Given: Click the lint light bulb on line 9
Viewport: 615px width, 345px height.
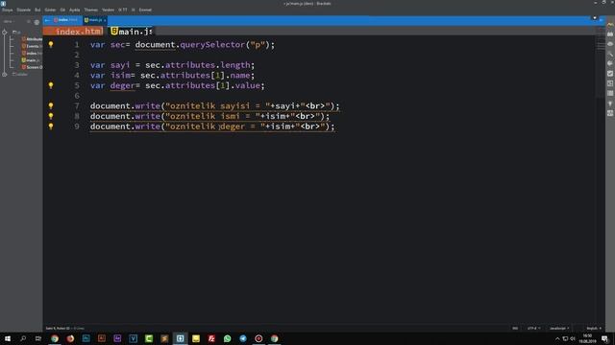Looking at the screenshot, I should tap(51, 126).
